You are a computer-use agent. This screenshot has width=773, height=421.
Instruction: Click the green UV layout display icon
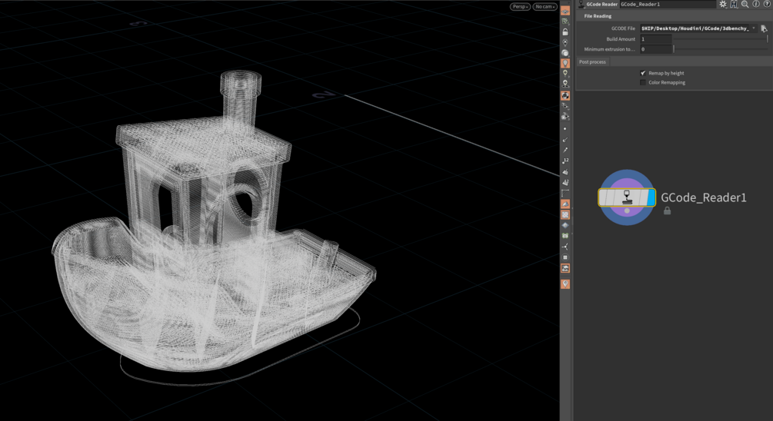click(x=565, y=236)
